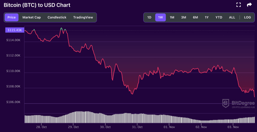
Task: Click the 03. Nov date label
Action: click(x=233, y=127)
